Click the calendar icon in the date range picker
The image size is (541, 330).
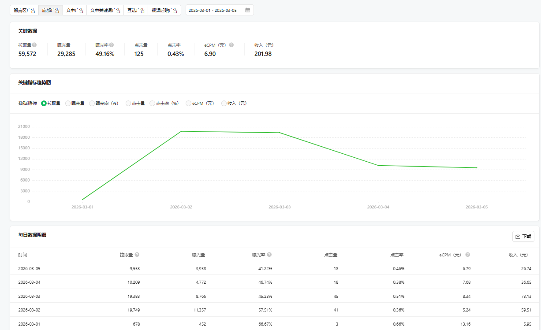point(248,10)
